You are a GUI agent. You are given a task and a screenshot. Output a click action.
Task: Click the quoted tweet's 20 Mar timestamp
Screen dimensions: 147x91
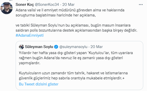point(97,47)
